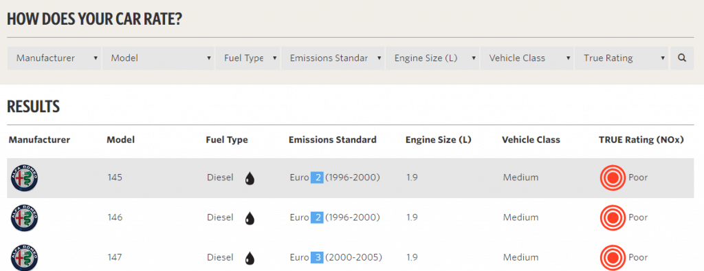Open the Vehicle Class dropdown
This screenshot has width=704, height=271.
pos(527,58)
